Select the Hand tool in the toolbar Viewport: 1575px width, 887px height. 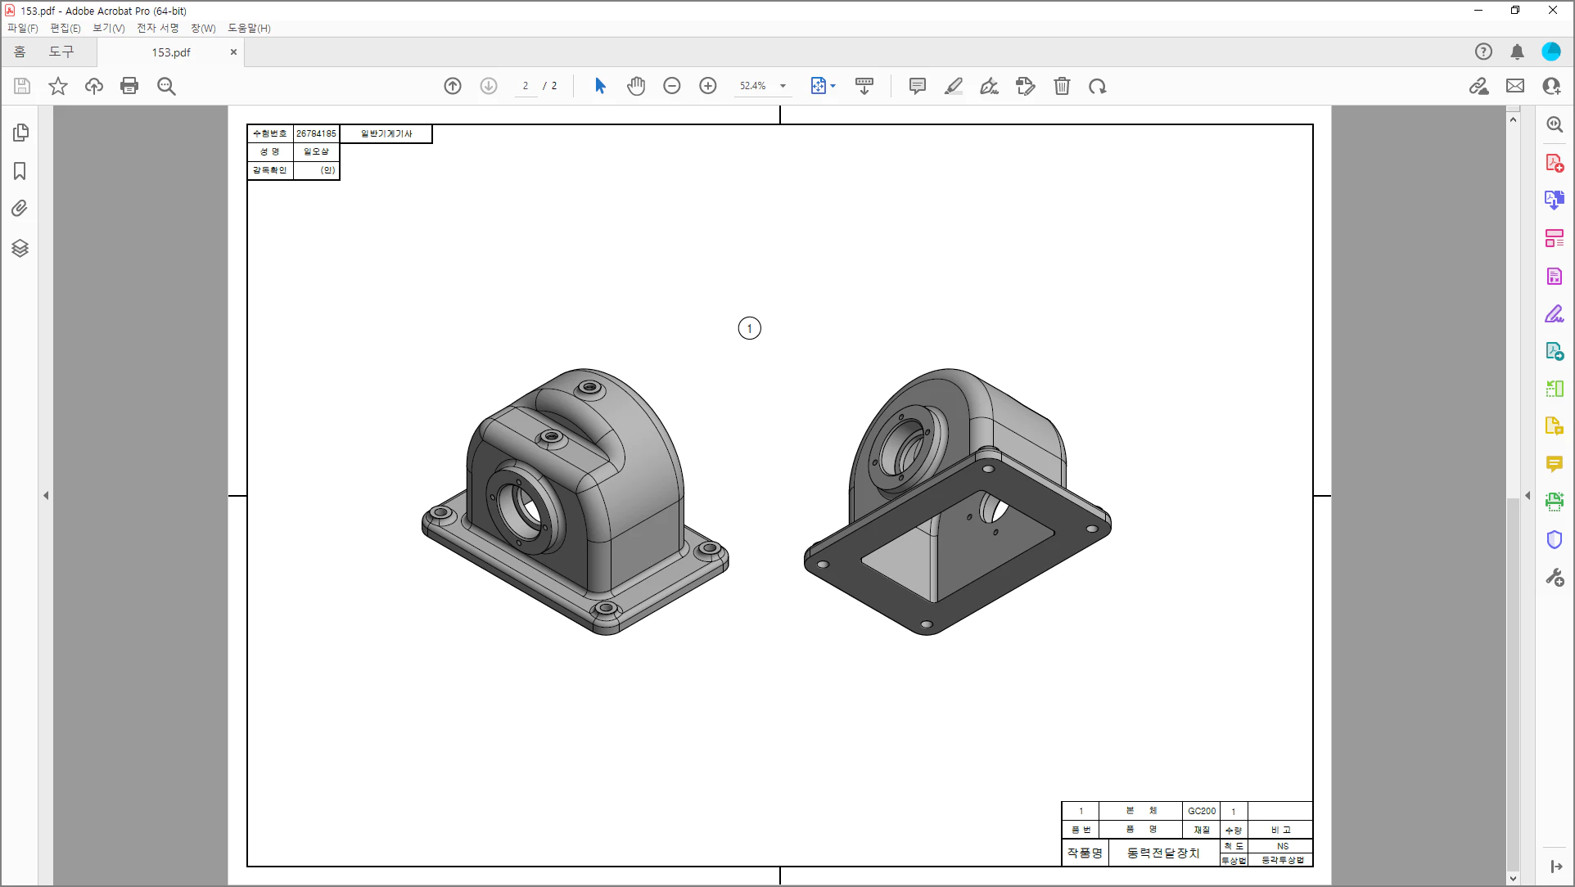636,86
